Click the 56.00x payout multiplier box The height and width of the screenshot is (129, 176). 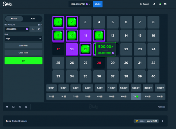(124, 88)
